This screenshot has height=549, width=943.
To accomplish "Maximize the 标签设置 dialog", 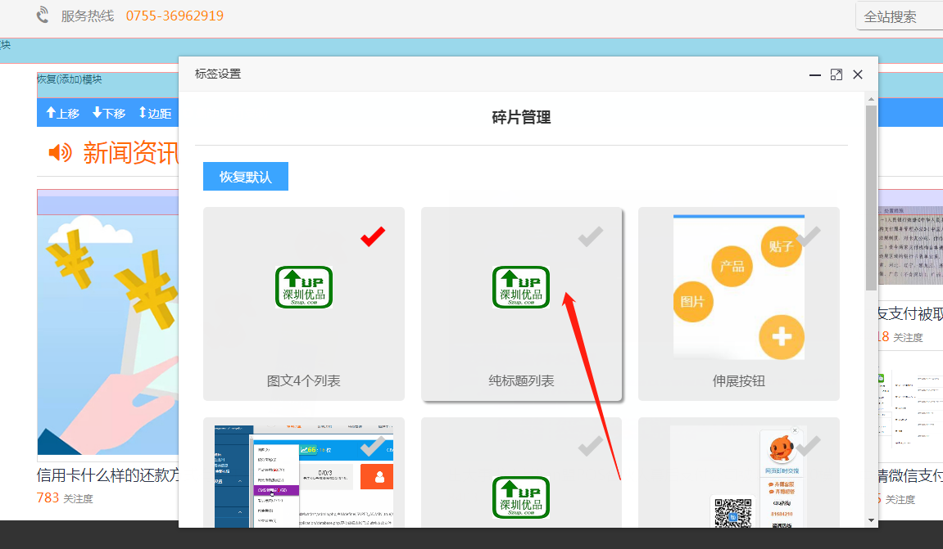I will point(836,74).
